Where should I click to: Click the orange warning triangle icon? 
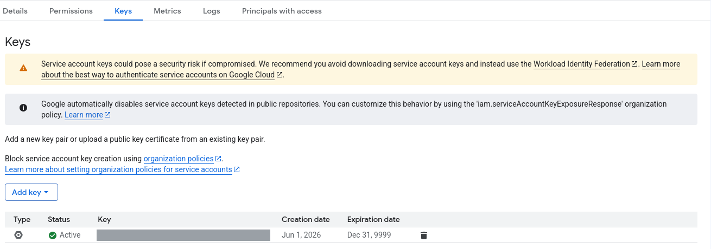click(x=23, y=68)
